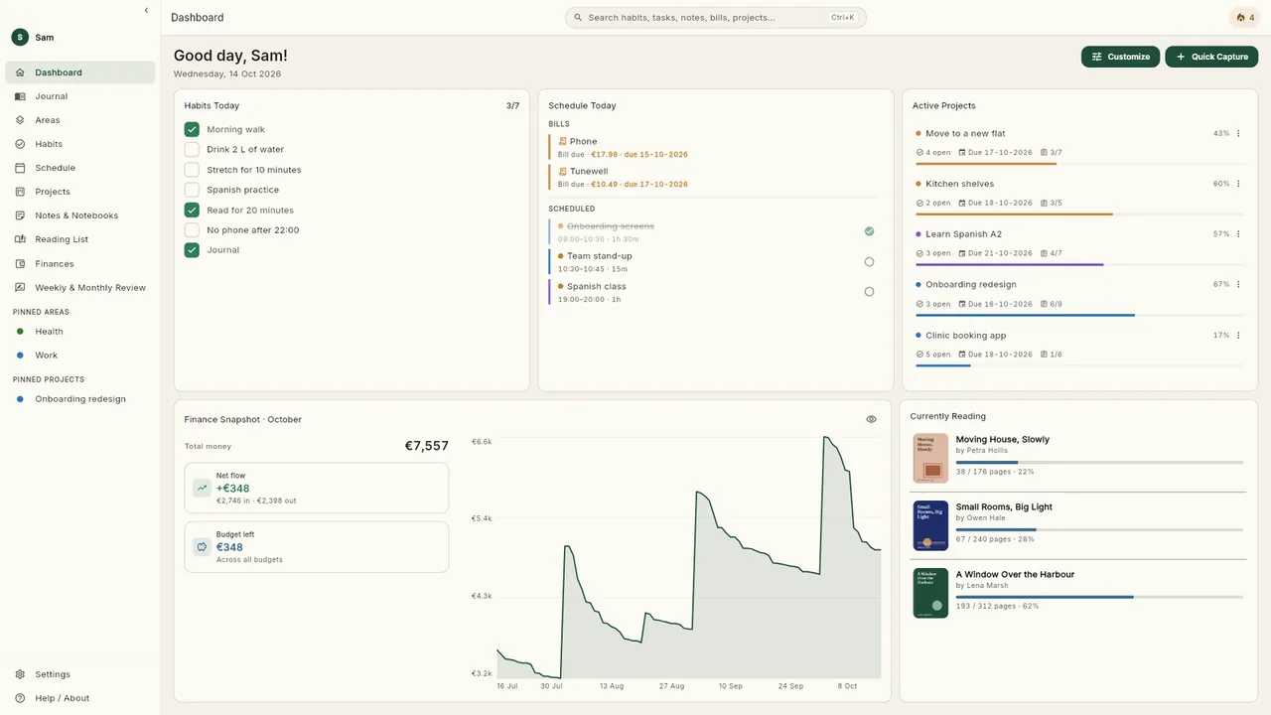Click the Weekly & Monthly Review icon

pos(20,288)
